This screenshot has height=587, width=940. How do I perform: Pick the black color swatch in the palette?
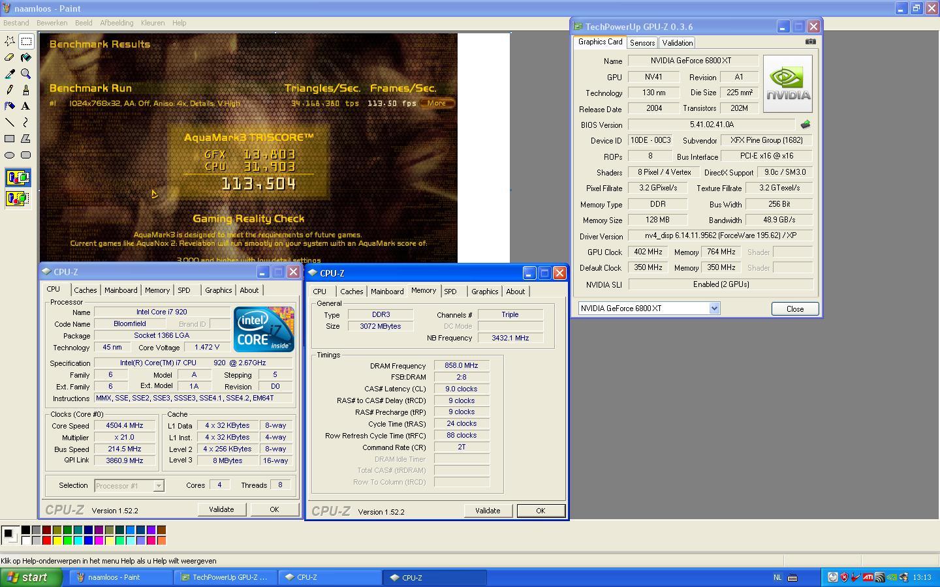(x=25, y=530)
